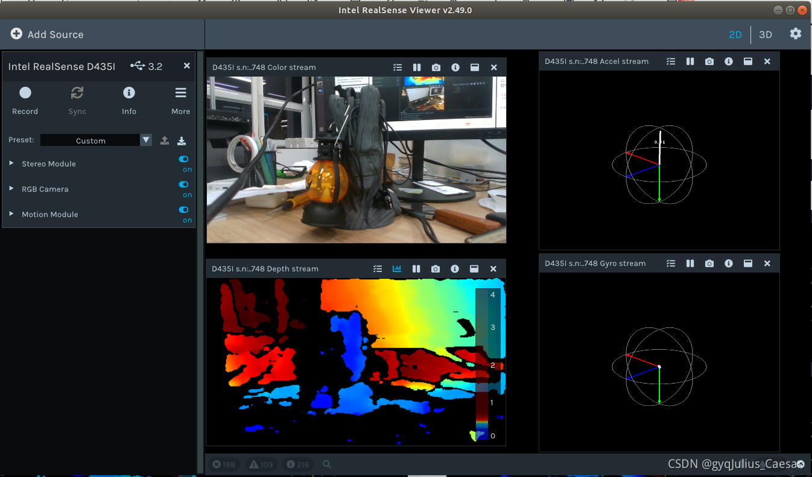Click the errors counter showing 198
The image size is (812, 477).
tap(224, 464)
